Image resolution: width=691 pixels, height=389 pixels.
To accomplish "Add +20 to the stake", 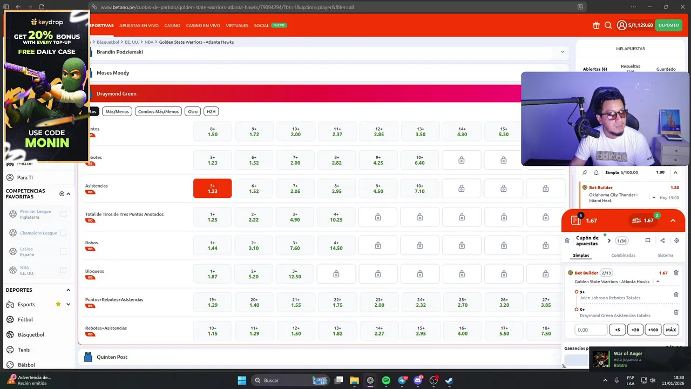I will [x=635, y=330].
